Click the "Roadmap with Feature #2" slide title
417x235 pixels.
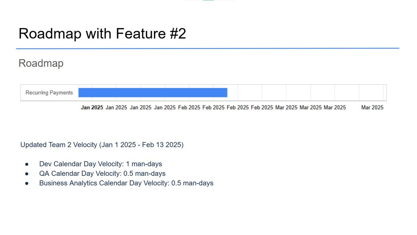click(102, 34)
